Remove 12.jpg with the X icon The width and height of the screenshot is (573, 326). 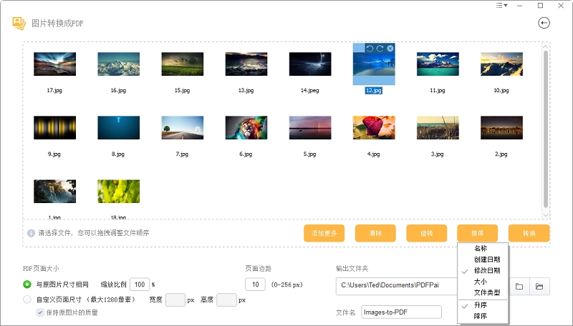pyautogui.click(x=390, y=49)
